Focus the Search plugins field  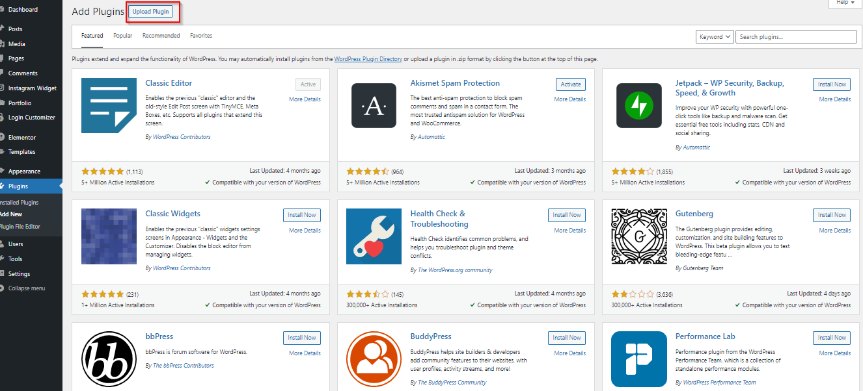797,37
